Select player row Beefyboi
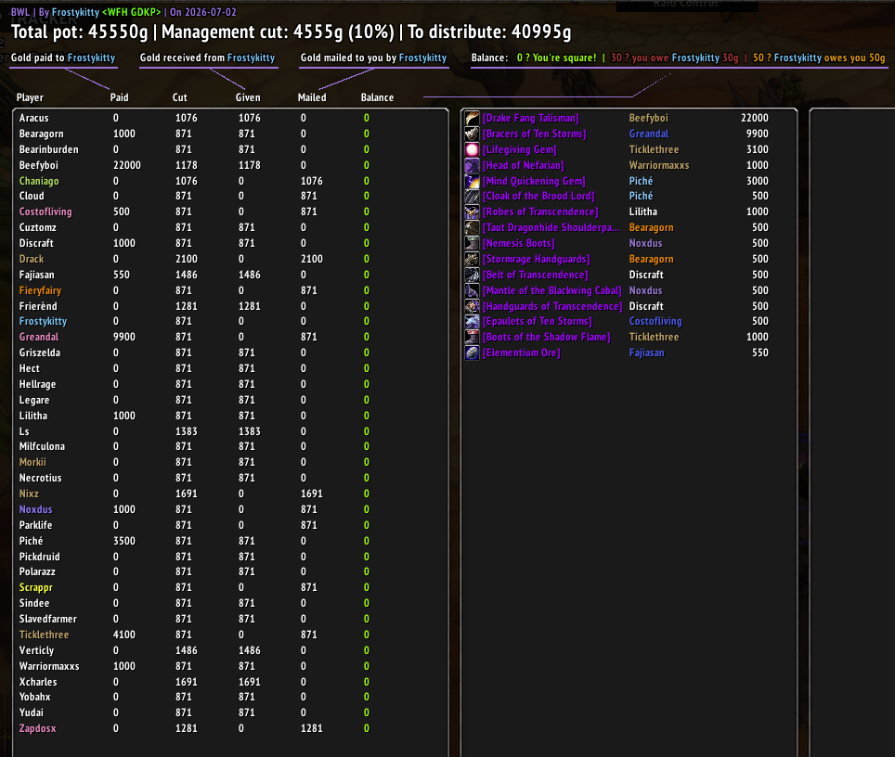 230,165
